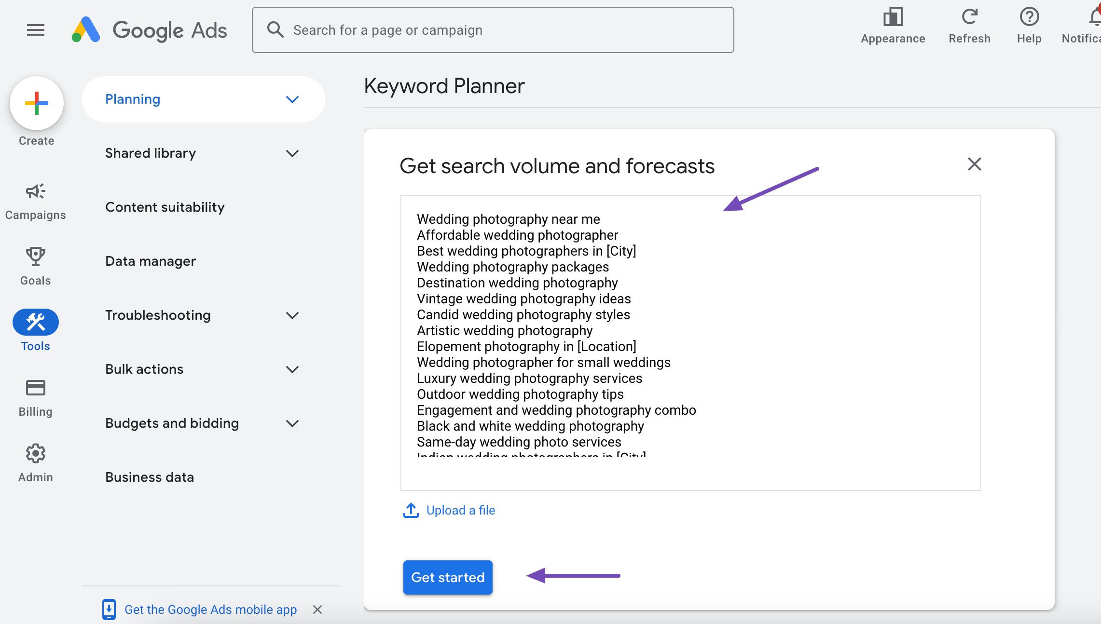
Task: Click 'Vintage wedding photography ideas' line
Action: pyautogui.click(x=524, y=299)
